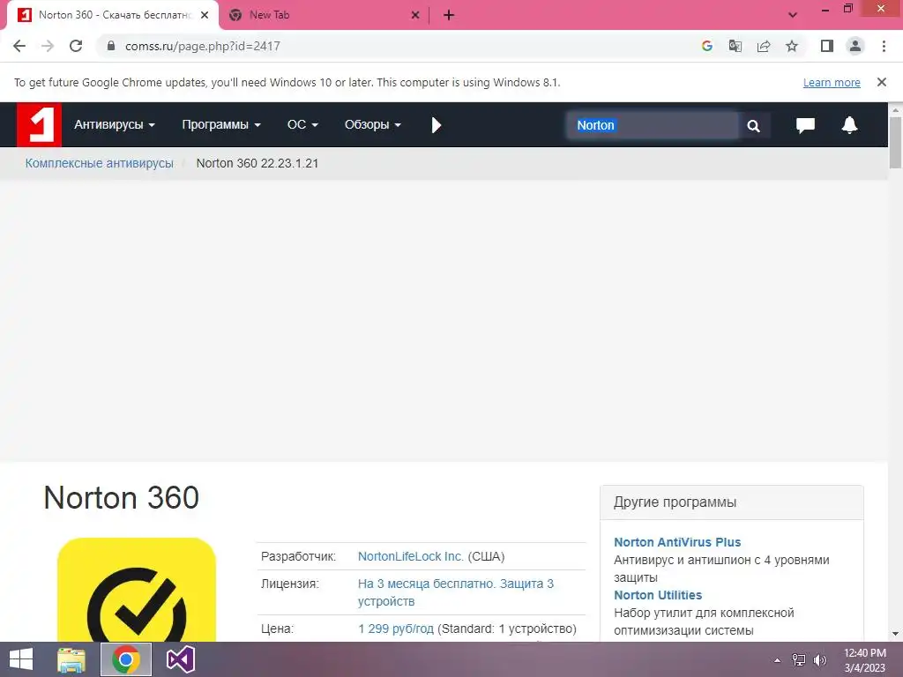This screenshot has width=903, height=677.
Task: Expand the ОС menu
Action: (302, 125)
